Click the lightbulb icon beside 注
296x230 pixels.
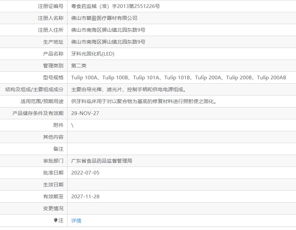click(56, 220)
